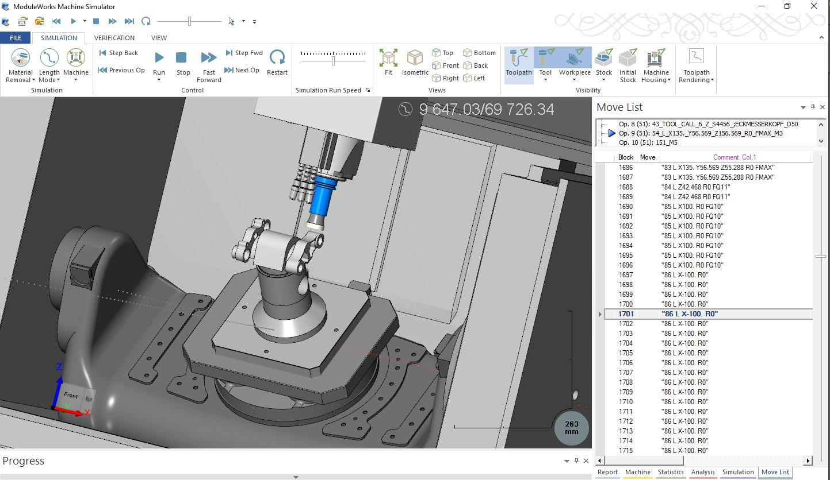Open the FILE menu

15,37
